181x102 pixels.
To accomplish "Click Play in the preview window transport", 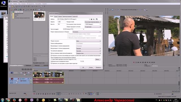I will click(141, 62).
